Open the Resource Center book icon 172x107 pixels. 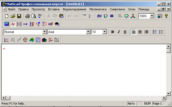(160, 16)
